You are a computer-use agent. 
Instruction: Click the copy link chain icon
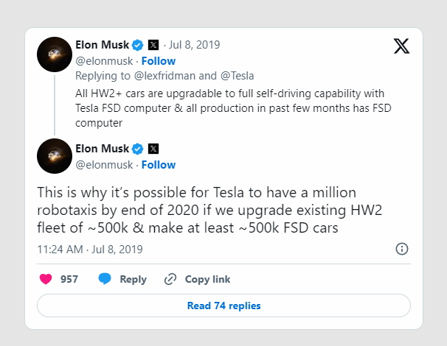(x=170, y=279)
